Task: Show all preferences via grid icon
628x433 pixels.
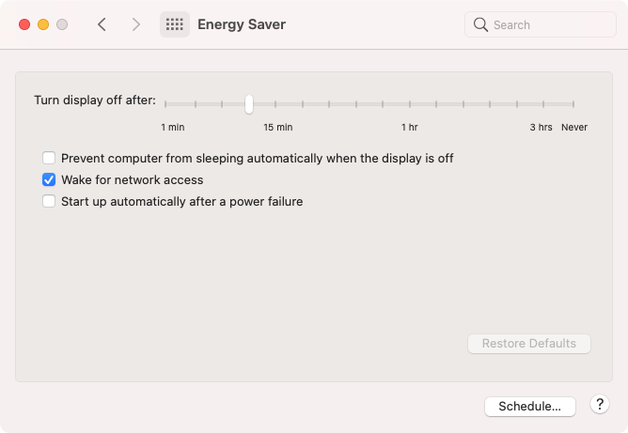Action: click(175, 24)
